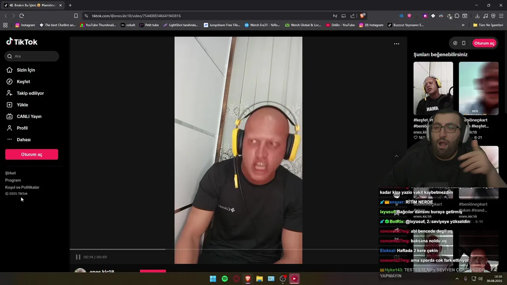The height and width of the screenshot is (285, 507).
Task: Open the video three-dots options menu
Action: tap(396, 44)
